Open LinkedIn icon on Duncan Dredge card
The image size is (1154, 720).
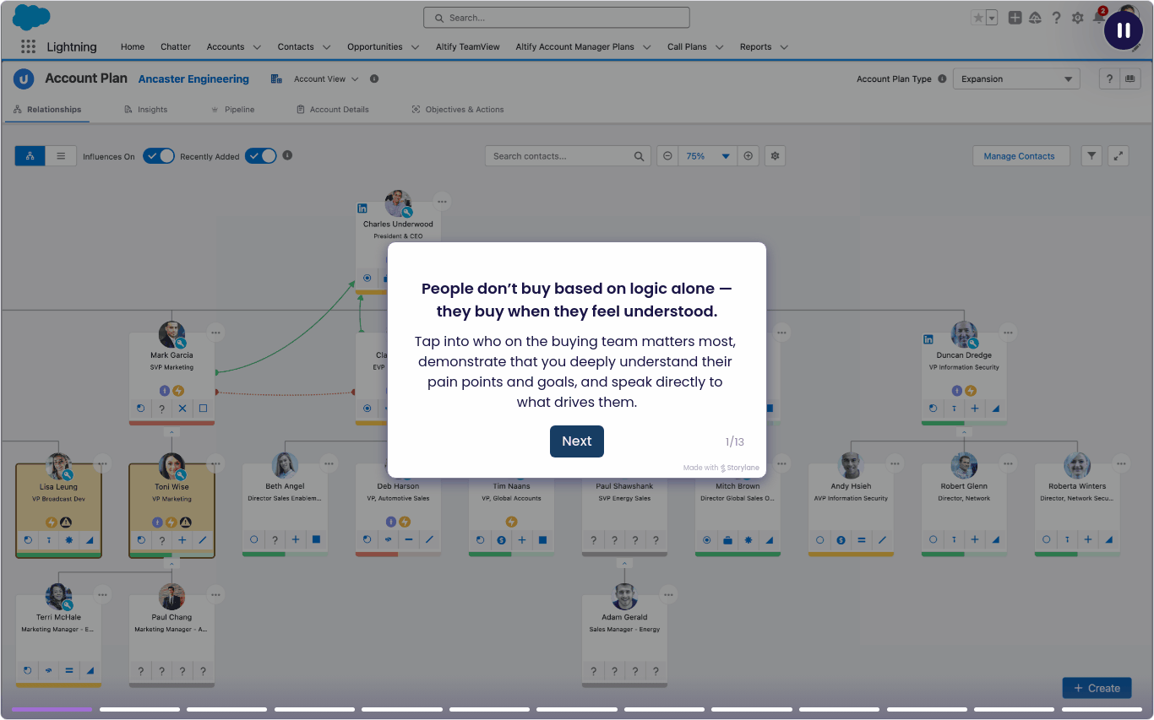[x=928, y=339]
